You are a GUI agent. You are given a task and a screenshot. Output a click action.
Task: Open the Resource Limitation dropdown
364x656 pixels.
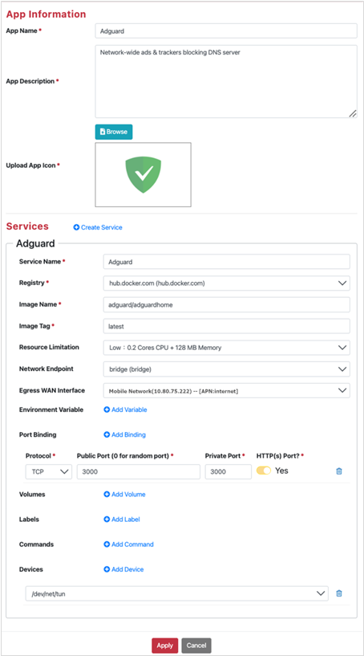click(227, 347)
